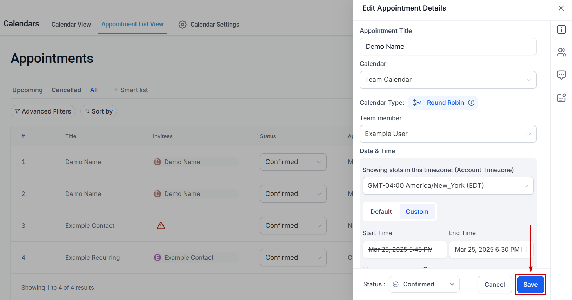
Task: Click the Example Contact invitee in row 4
Action: coord(189,258)
